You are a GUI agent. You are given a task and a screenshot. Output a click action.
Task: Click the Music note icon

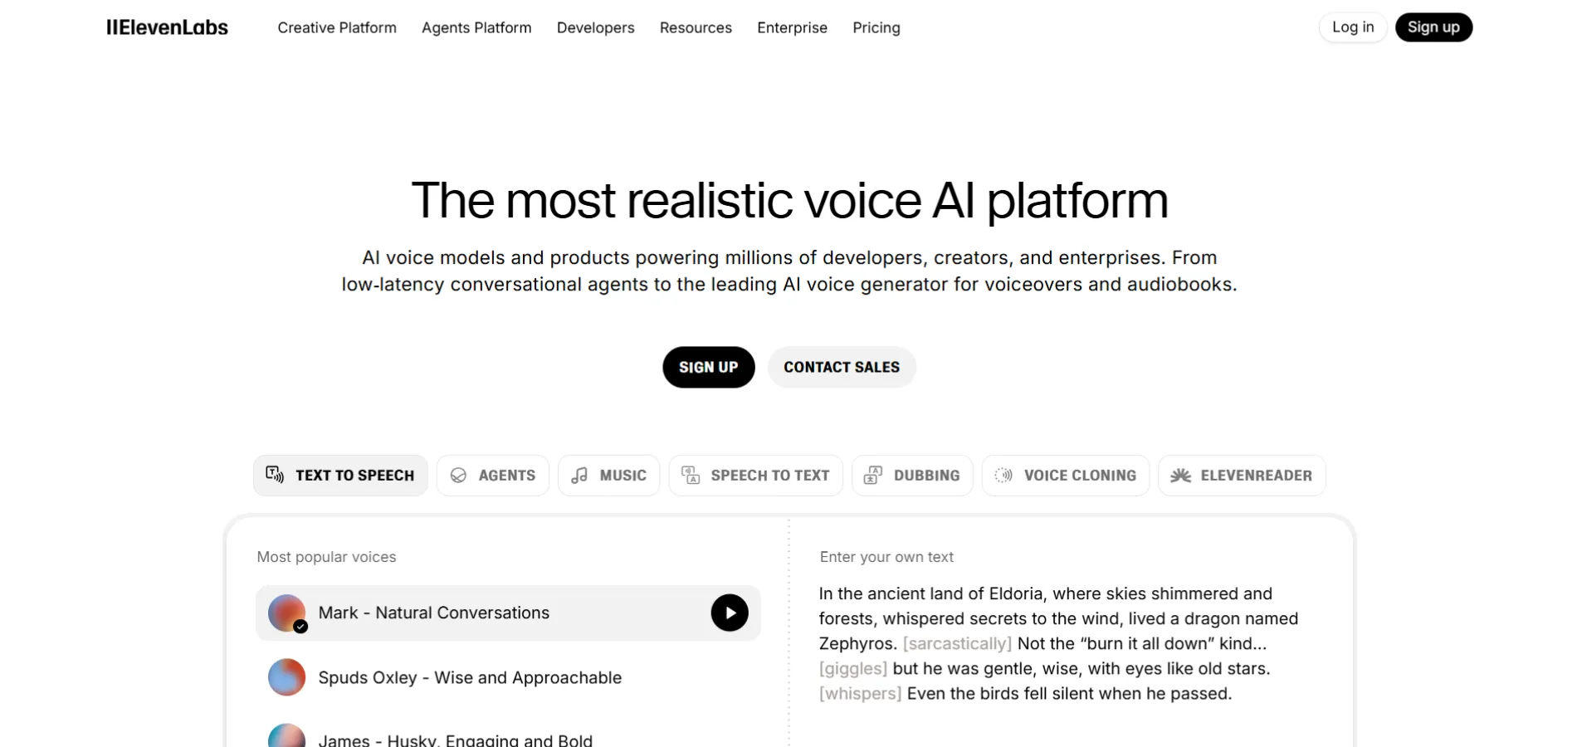(579, 476)
